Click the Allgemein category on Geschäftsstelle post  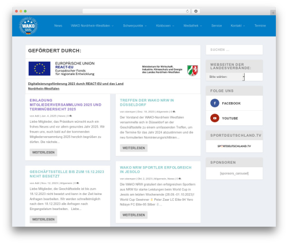tap(66, 183)
